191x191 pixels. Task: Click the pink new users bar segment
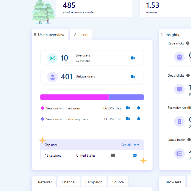[74, 97]
